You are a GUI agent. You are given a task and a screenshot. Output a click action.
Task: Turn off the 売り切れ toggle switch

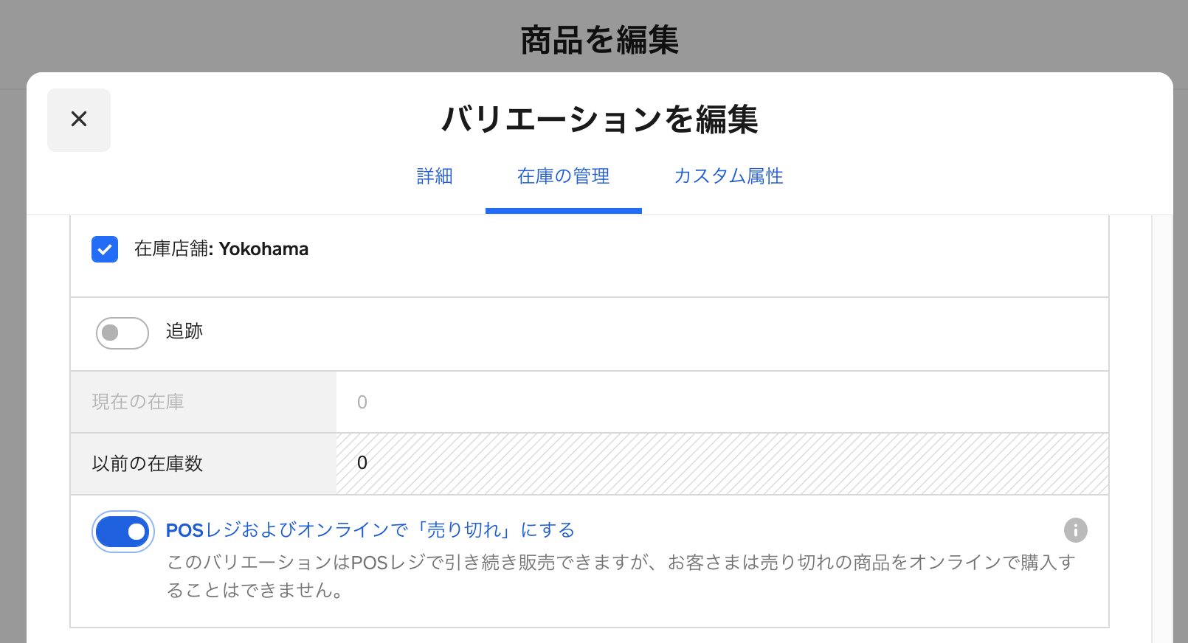pyautogui.click(x=122, y=532)
